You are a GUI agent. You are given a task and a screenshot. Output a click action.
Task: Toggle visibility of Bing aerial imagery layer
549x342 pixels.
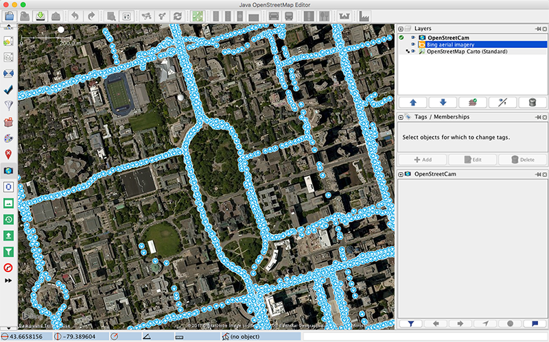pos(412,44)
